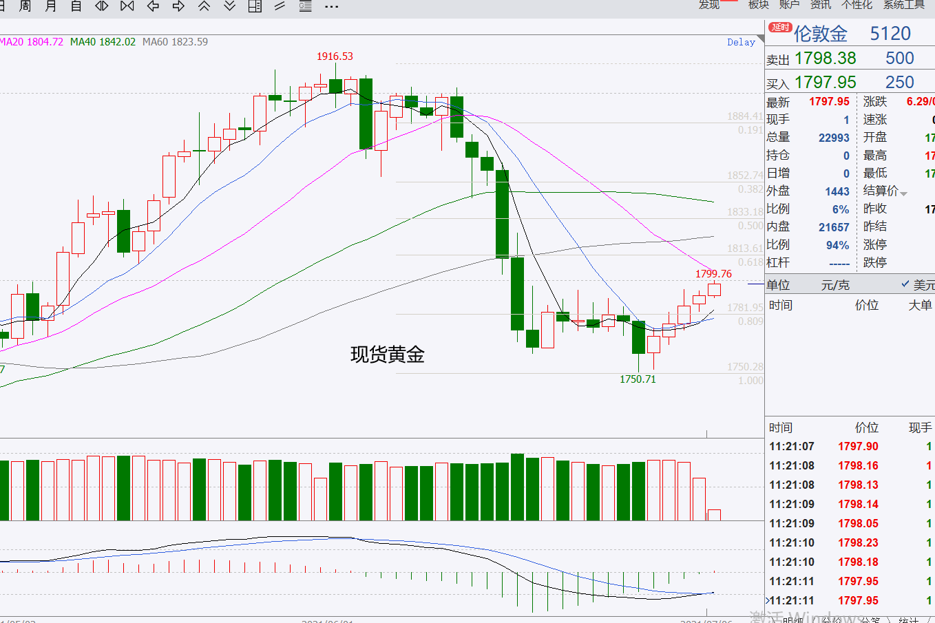Click the Fibonacci level 1813.61
The image size is (935, 623).
(745, 249)
